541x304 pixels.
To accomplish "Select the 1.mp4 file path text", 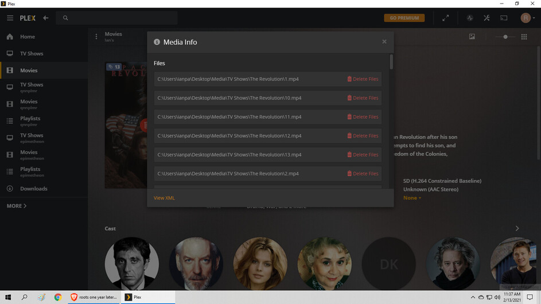I will click(x=228, y=79).
